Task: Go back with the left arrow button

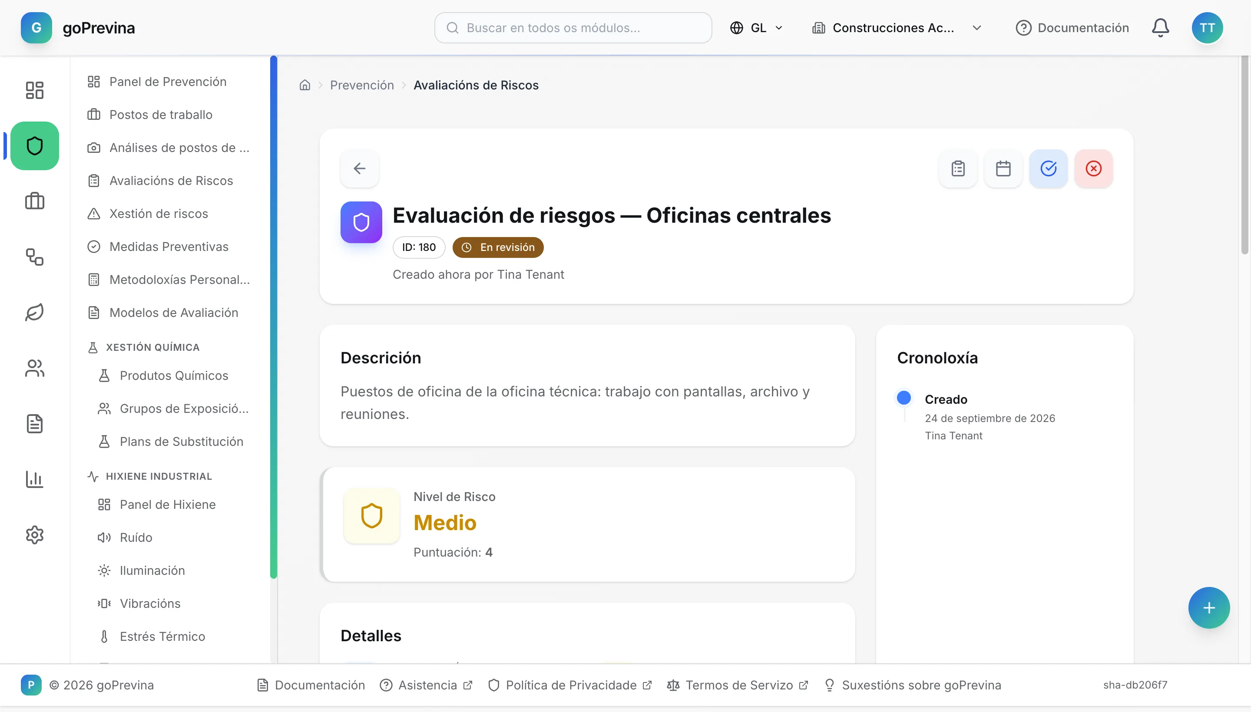Action: pyautogui.click(x=360, y=168)
